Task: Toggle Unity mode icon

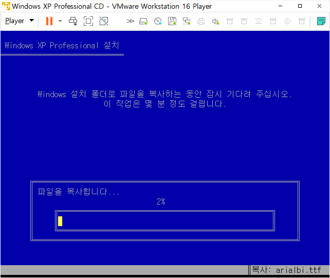Action: (104, 21)
